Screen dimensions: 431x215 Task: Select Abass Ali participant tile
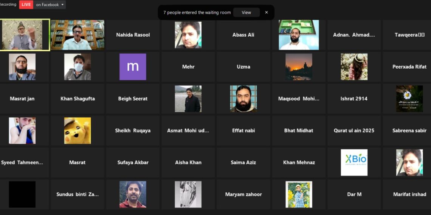(243, 35)
